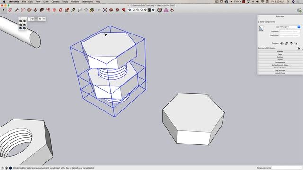Open the account icon at toolbar right
The height and width of the screenshot is (170, 303).
point(299,10)
